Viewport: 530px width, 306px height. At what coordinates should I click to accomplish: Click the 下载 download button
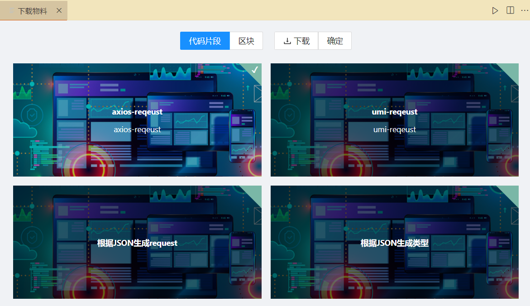tap(296, 41)
